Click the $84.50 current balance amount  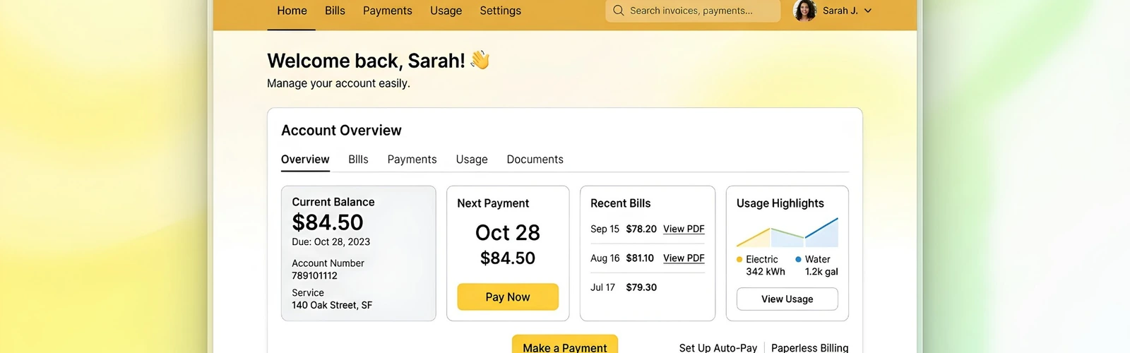click(328, 222)
